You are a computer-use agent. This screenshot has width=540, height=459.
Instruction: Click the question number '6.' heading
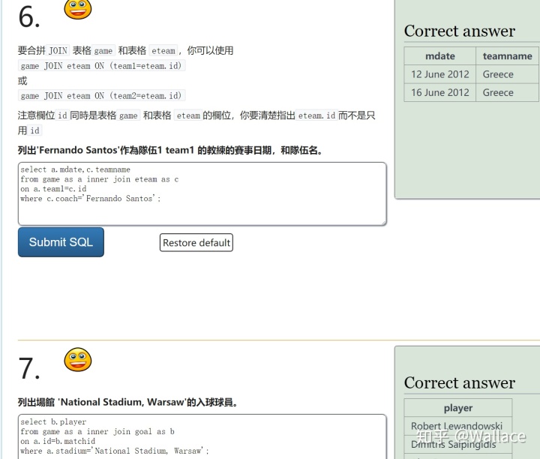[x=29, y=16]
